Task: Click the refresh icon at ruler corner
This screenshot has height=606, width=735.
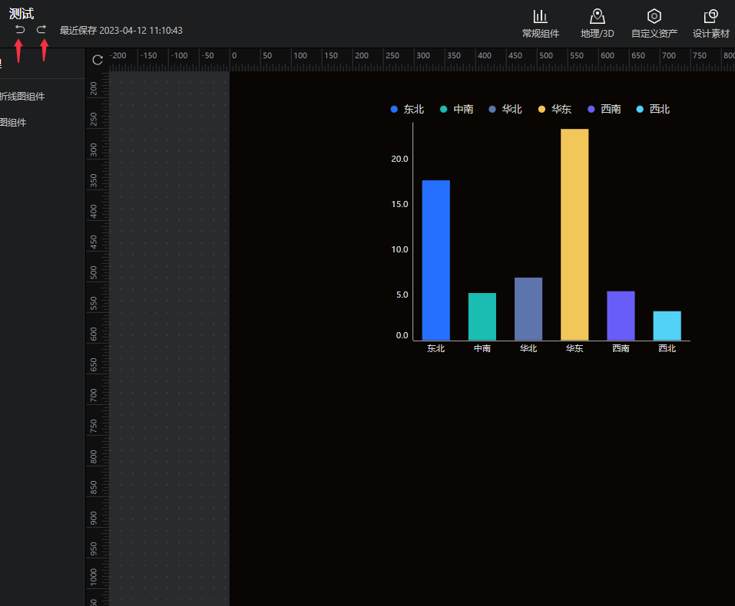Action: (98, 60)
